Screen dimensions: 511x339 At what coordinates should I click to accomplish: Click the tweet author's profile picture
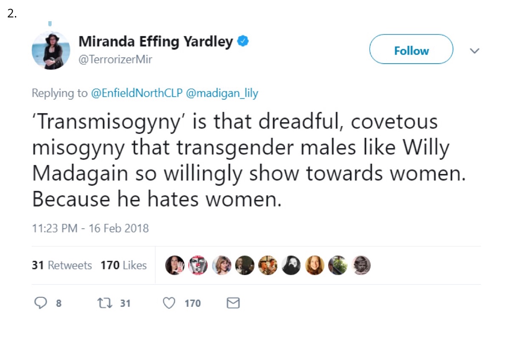click(51, 50)
